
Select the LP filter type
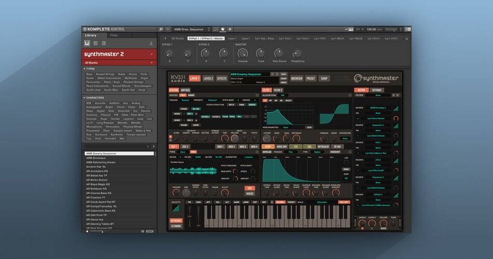pos(265,100)
